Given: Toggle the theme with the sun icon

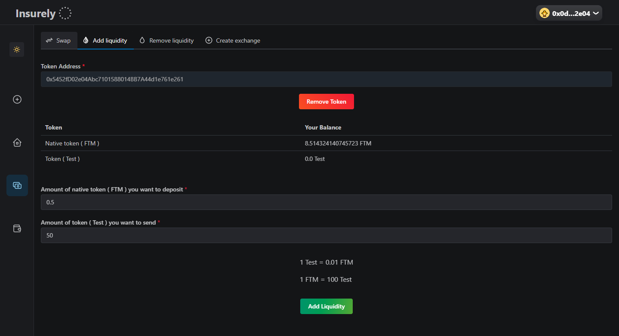Looking at the screenshot, I should [x=17, y=49].
